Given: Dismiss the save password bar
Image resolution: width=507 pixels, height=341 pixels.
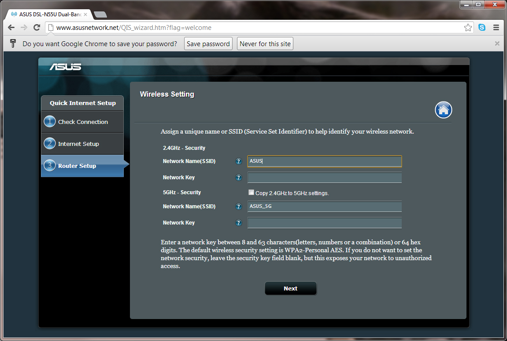Looking at the screenshot, I should click(497, 44).
